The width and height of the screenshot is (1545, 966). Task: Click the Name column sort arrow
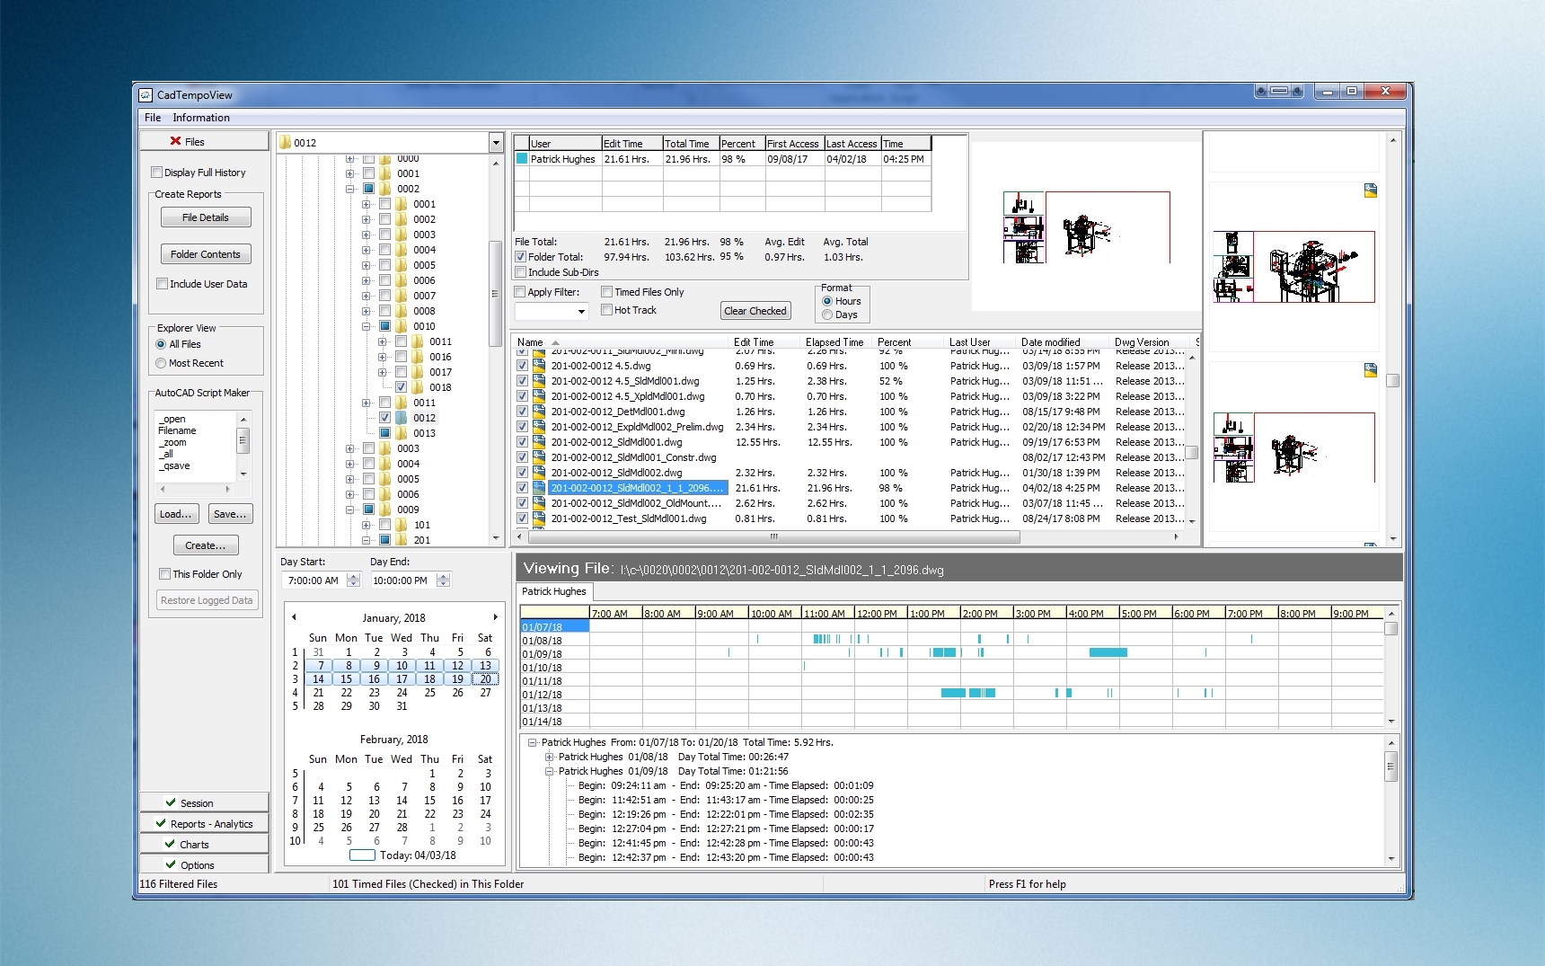coord(555,342)
